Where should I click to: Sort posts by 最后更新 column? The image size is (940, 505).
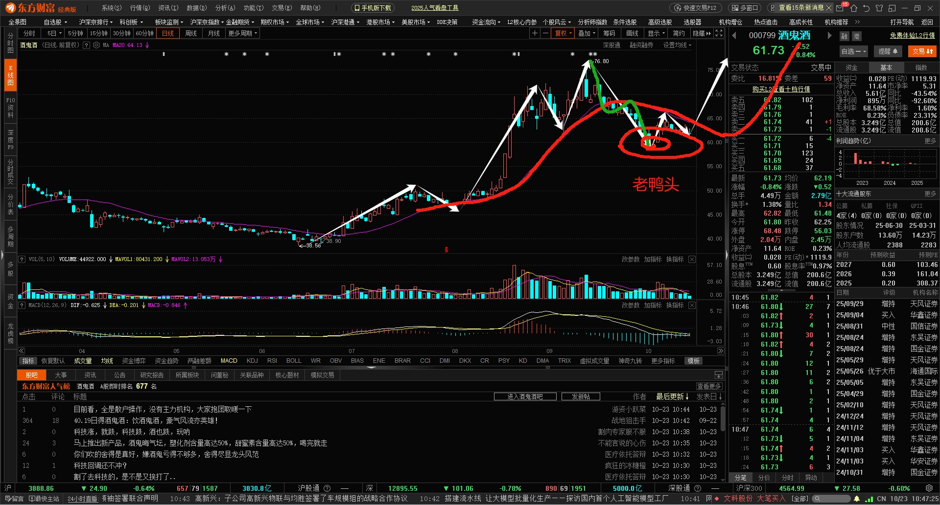[672, 396]
